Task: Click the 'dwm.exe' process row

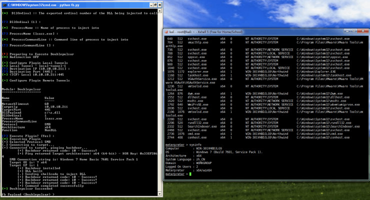Action: click(255, 93)
